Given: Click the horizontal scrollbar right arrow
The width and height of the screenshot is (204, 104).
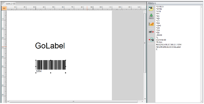Looking at the screenshot, I should coord(142,101).
